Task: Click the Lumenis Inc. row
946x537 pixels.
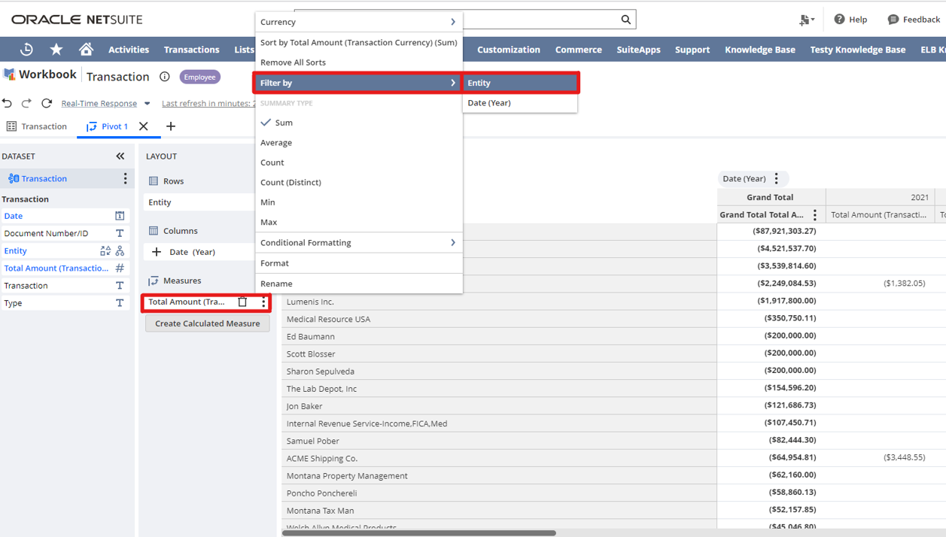Action: 499,302
